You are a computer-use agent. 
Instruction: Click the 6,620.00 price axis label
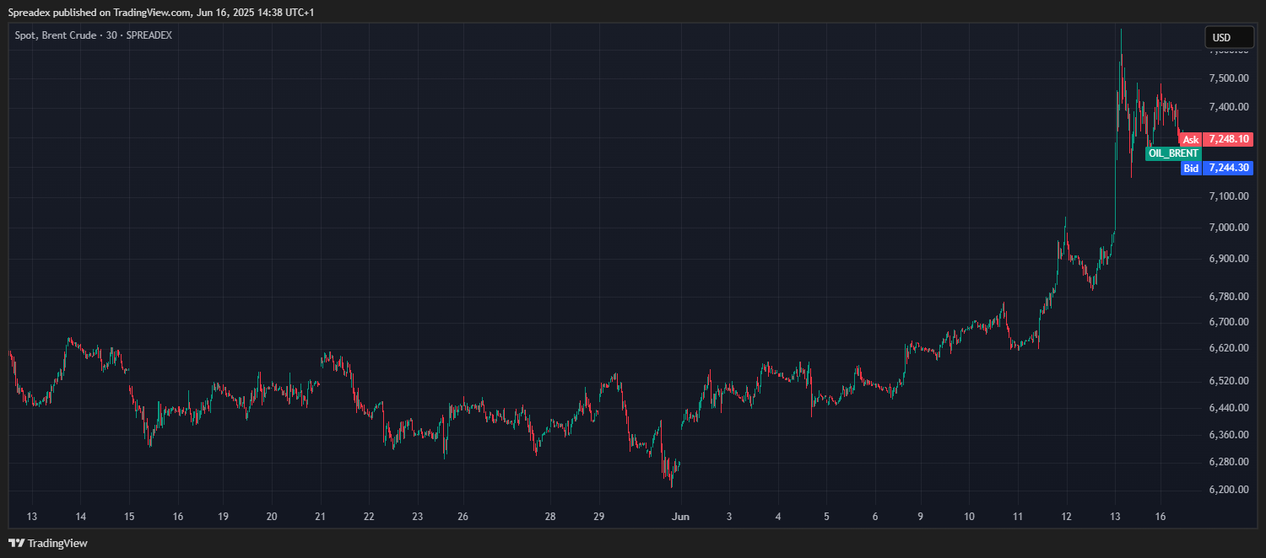pos(1229,348)
